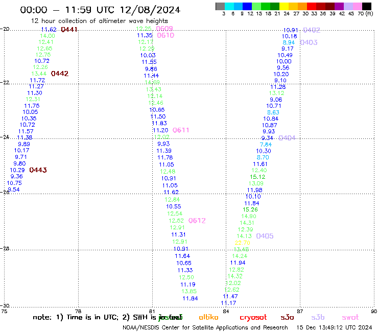378x332 pixels.
Task: Click the 14.69 wave height value
Action: coord(152,82)
